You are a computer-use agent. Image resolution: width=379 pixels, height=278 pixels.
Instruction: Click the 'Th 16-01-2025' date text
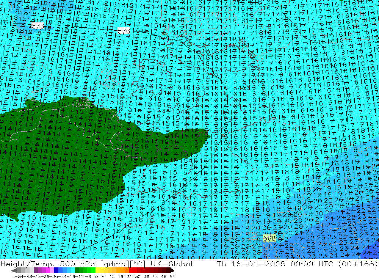(251, 264)
